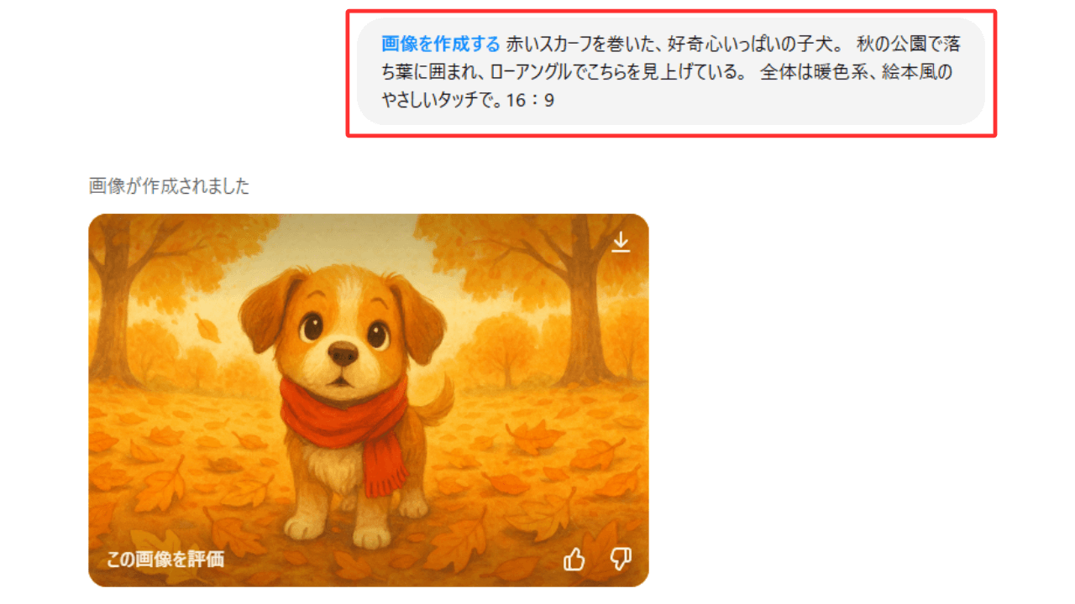Give the image a thumbs down
Screen dimensions: 1075x604
tap(621, 559)
